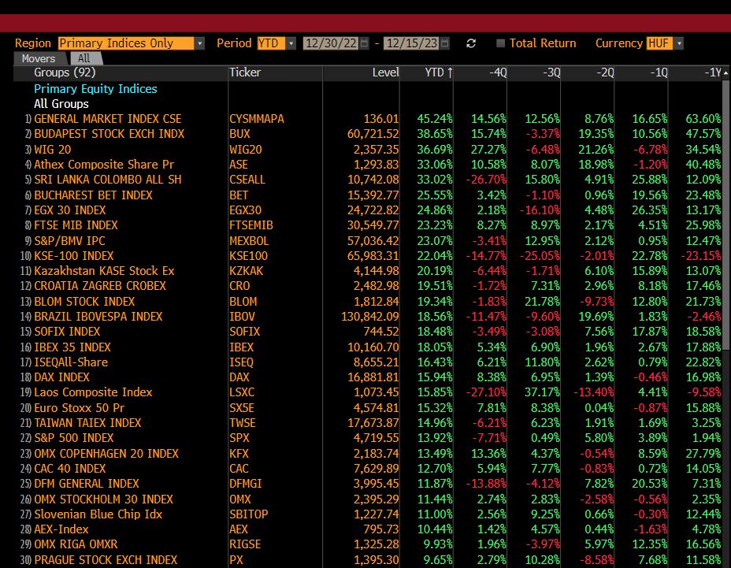
Task: Select the All Groups row
Action: (61, 104)
